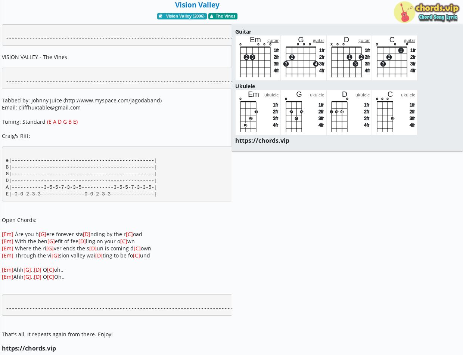This screenshot has width=463, height=355.
Task: Click the G ukulele chord diagram
Action: [x=304, y=112]
